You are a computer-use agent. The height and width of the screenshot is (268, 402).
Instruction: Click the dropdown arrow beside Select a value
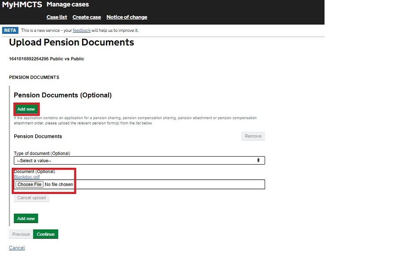258,160
